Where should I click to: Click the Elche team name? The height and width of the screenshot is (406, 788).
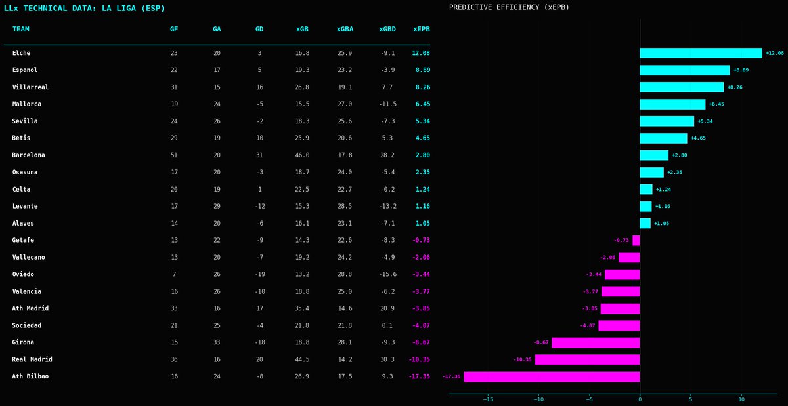pos(21,53)
